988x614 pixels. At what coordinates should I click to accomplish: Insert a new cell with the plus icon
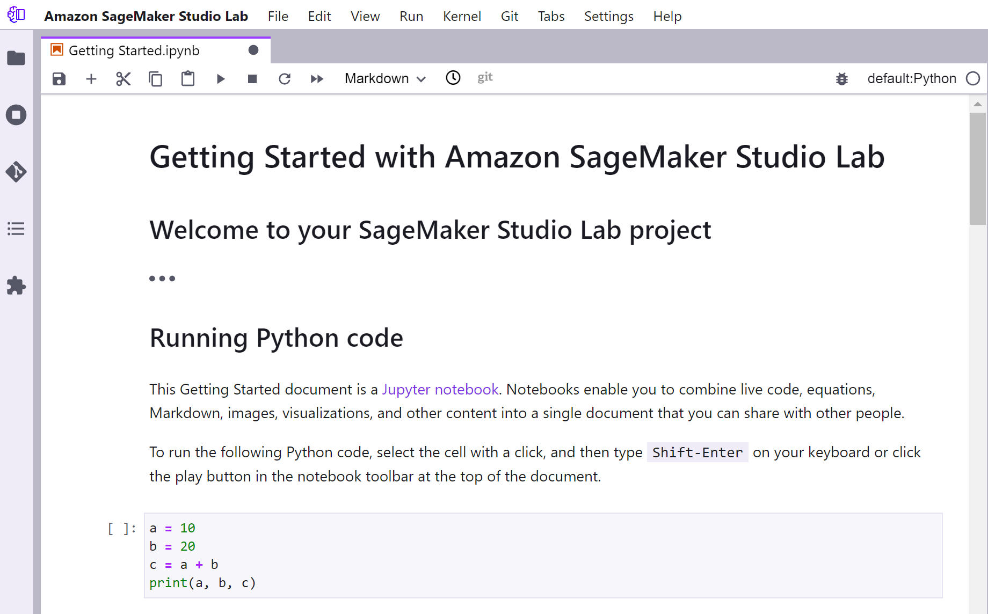coord(91,79)
